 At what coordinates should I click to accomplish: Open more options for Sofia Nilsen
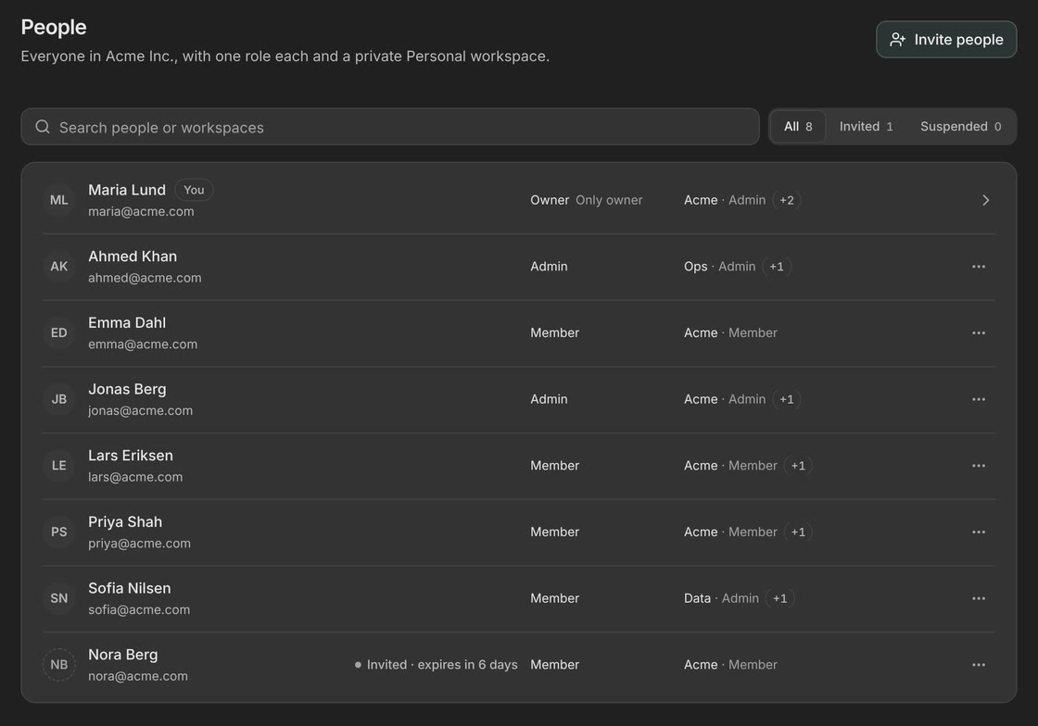tap(979, 598)
